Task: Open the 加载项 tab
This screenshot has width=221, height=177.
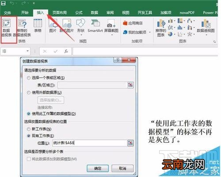Action: pyautogui.click(x=166, y=12)
